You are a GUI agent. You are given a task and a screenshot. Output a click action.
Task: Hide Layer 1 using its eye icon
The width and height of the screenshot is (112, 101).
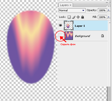(x=61, y=25)
